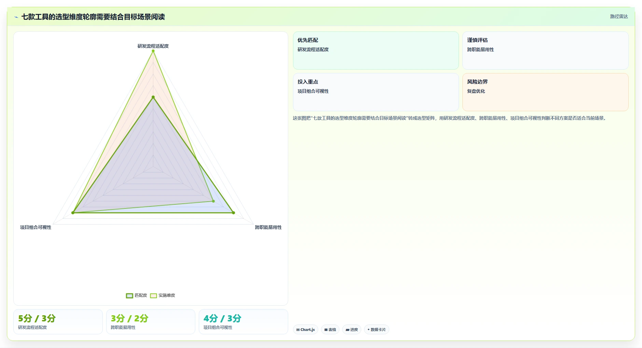Click the 5分 / 3分 score card
The height and width of the screenshot is (348, 642).
pos(58,322)
